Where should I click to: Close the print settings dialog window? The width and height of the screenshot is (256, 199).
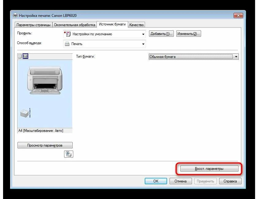pos(238,16)
